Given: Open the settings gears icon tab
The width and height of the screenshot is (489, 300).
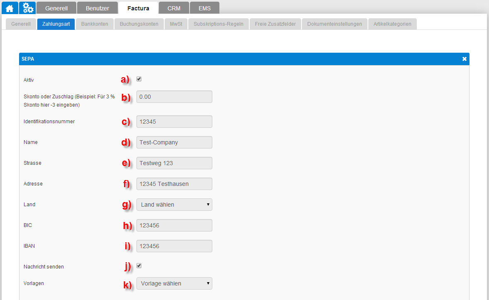Looking at the screenshot, I should click(x=27, y=8).
